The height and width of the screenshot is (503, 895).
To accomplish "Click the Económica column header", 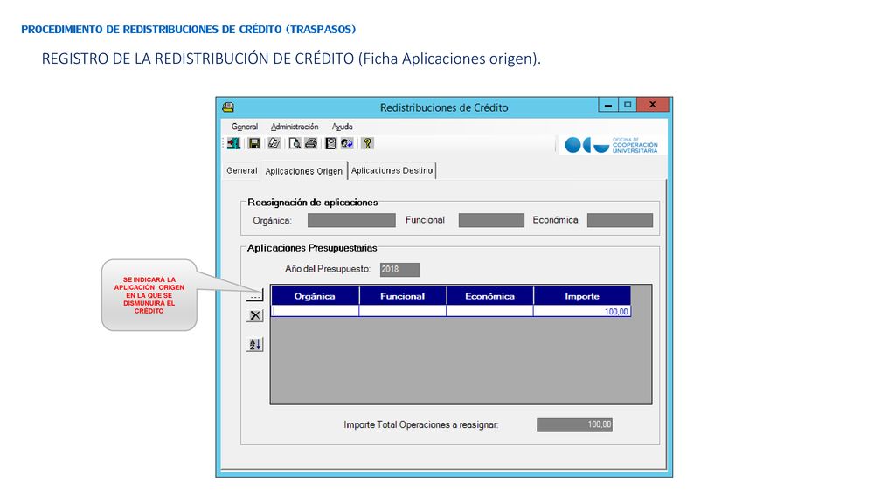I will point(489,296).
